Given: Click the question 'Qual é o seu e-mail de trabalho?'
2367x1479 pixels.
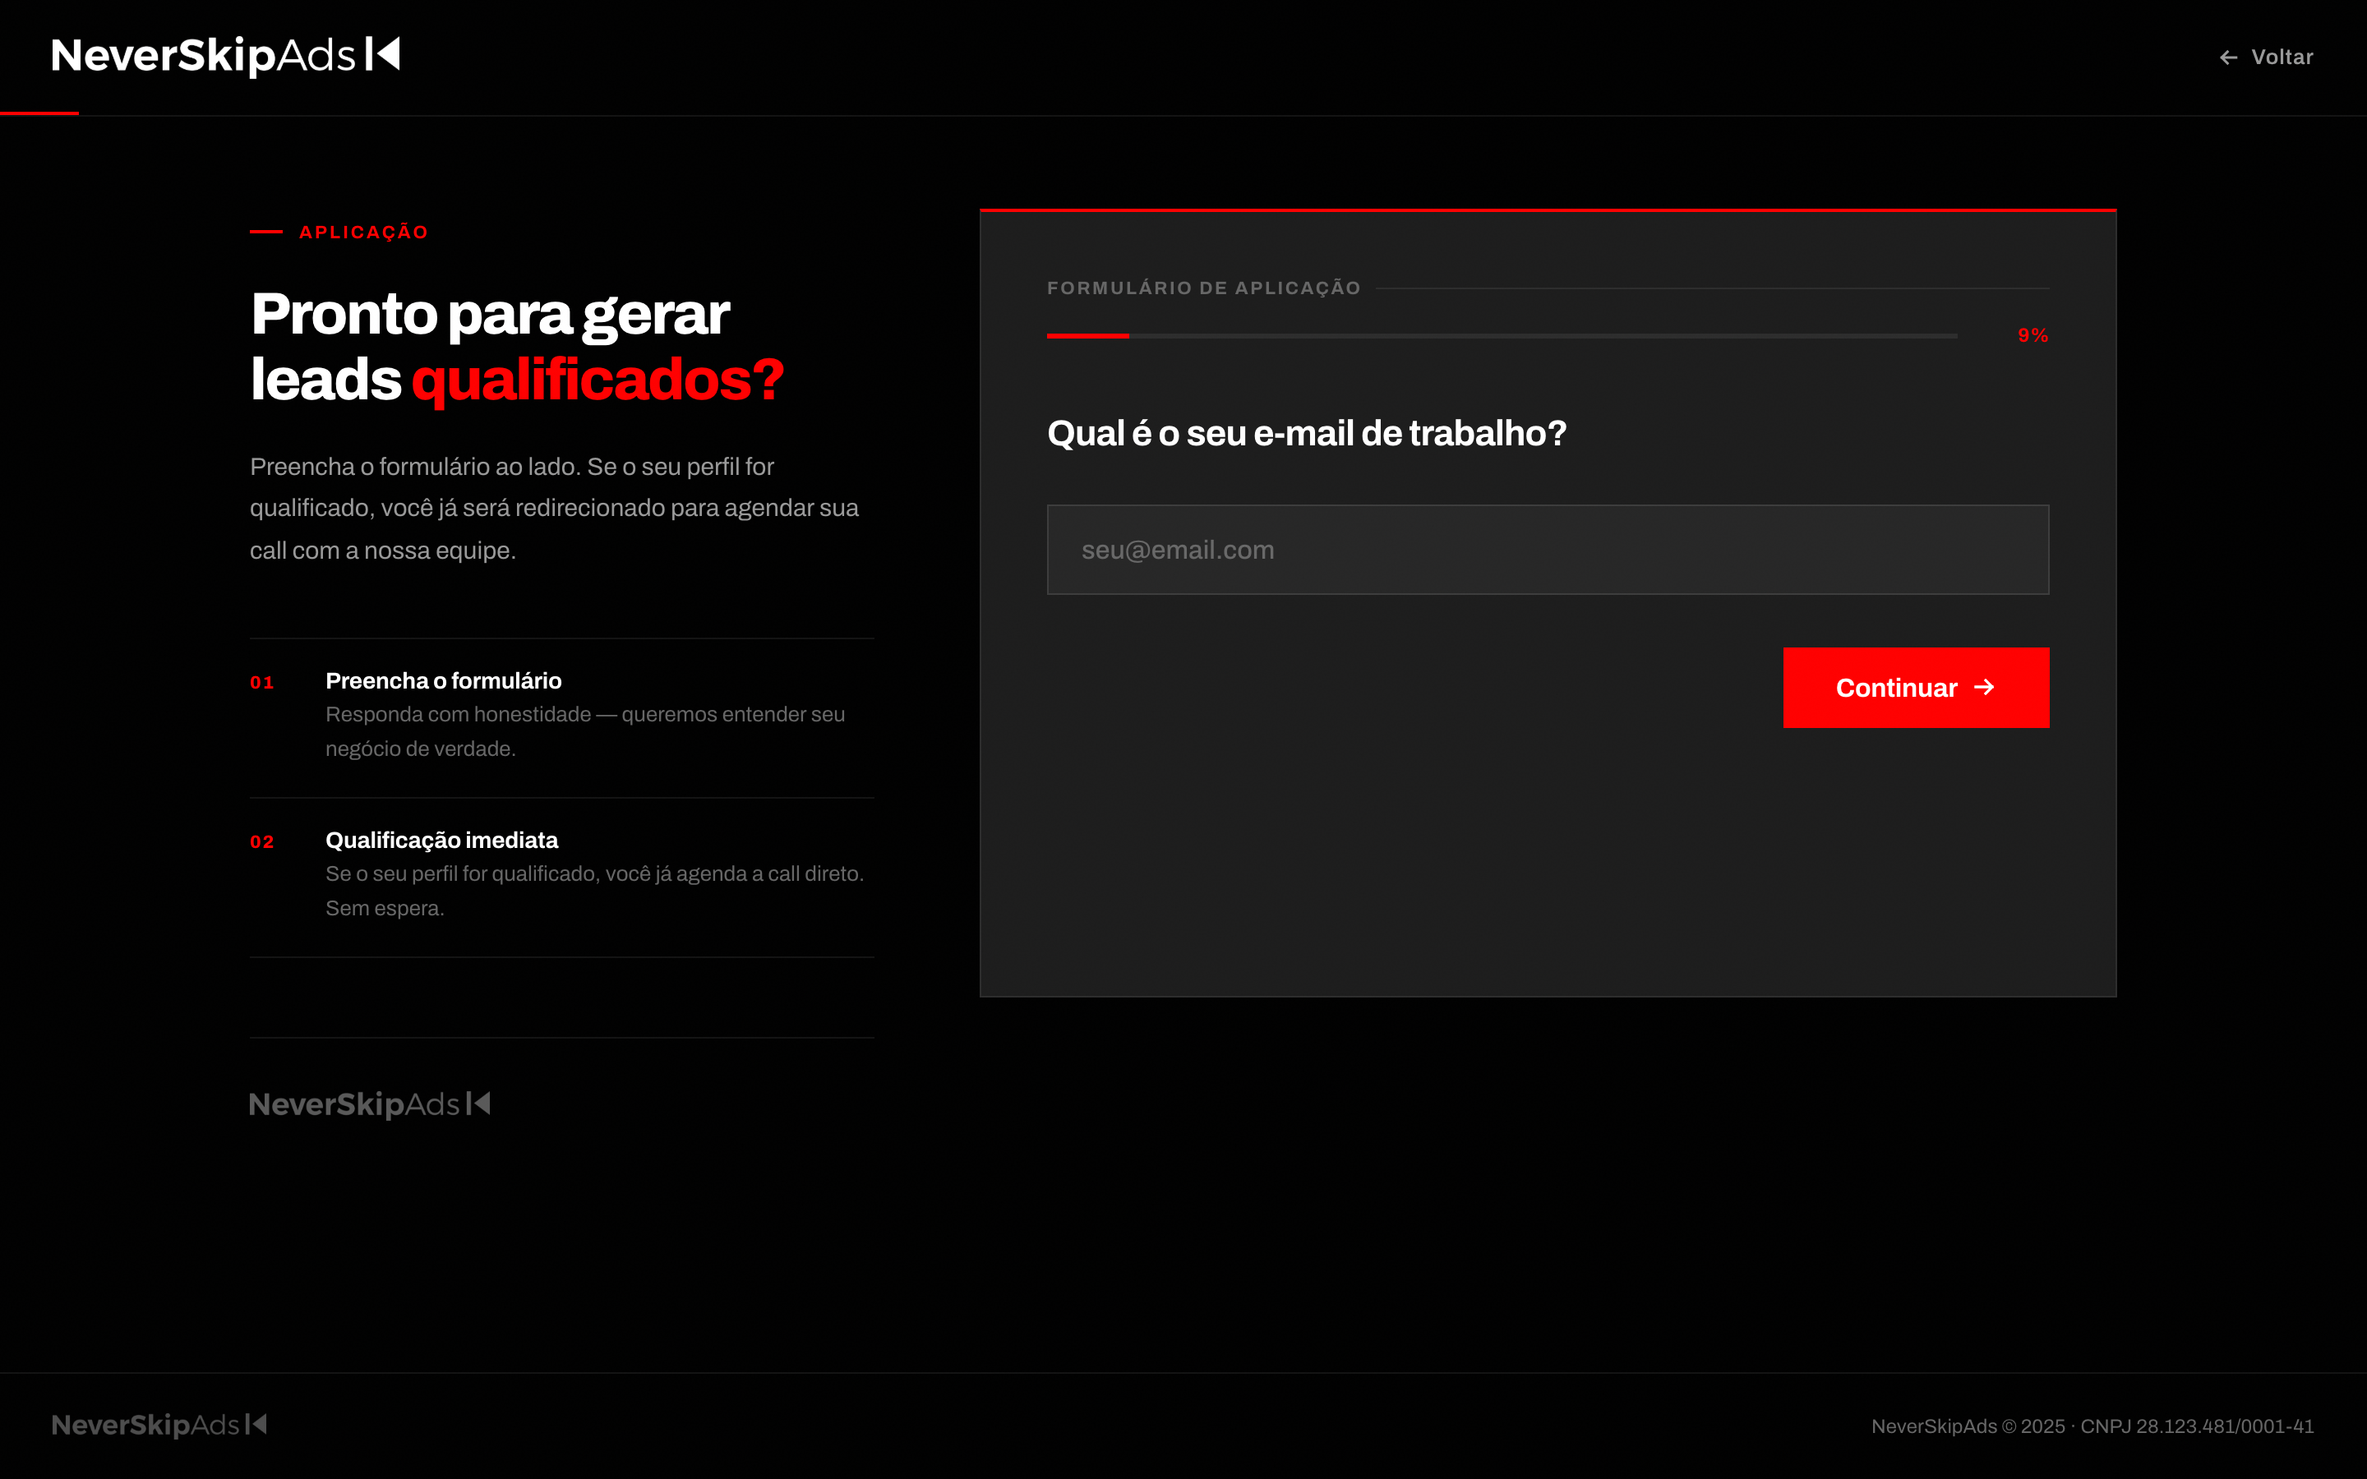Looking at the screenshot, I should tap(1306, 432).
